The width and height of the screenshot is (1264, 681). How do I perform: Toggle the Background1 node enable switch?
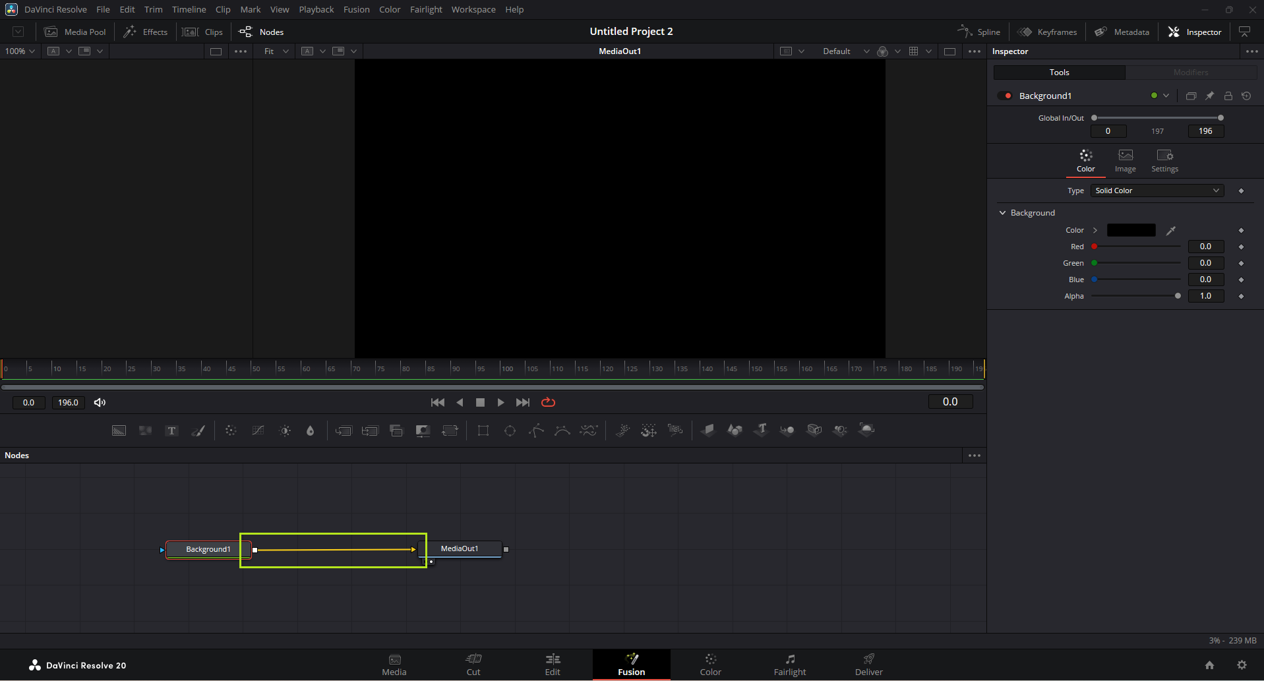coord(1005,96)
